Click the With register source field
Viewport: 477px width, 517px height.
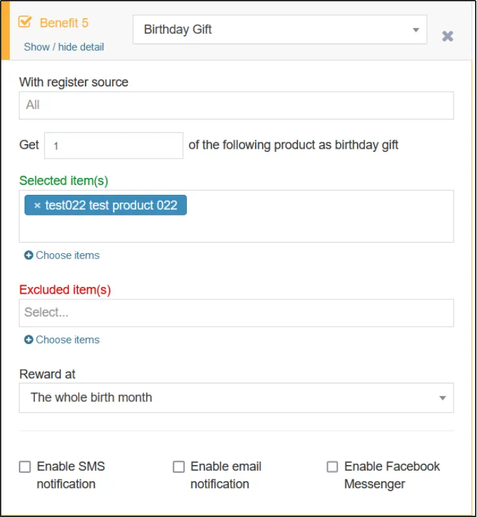point(236,105)
